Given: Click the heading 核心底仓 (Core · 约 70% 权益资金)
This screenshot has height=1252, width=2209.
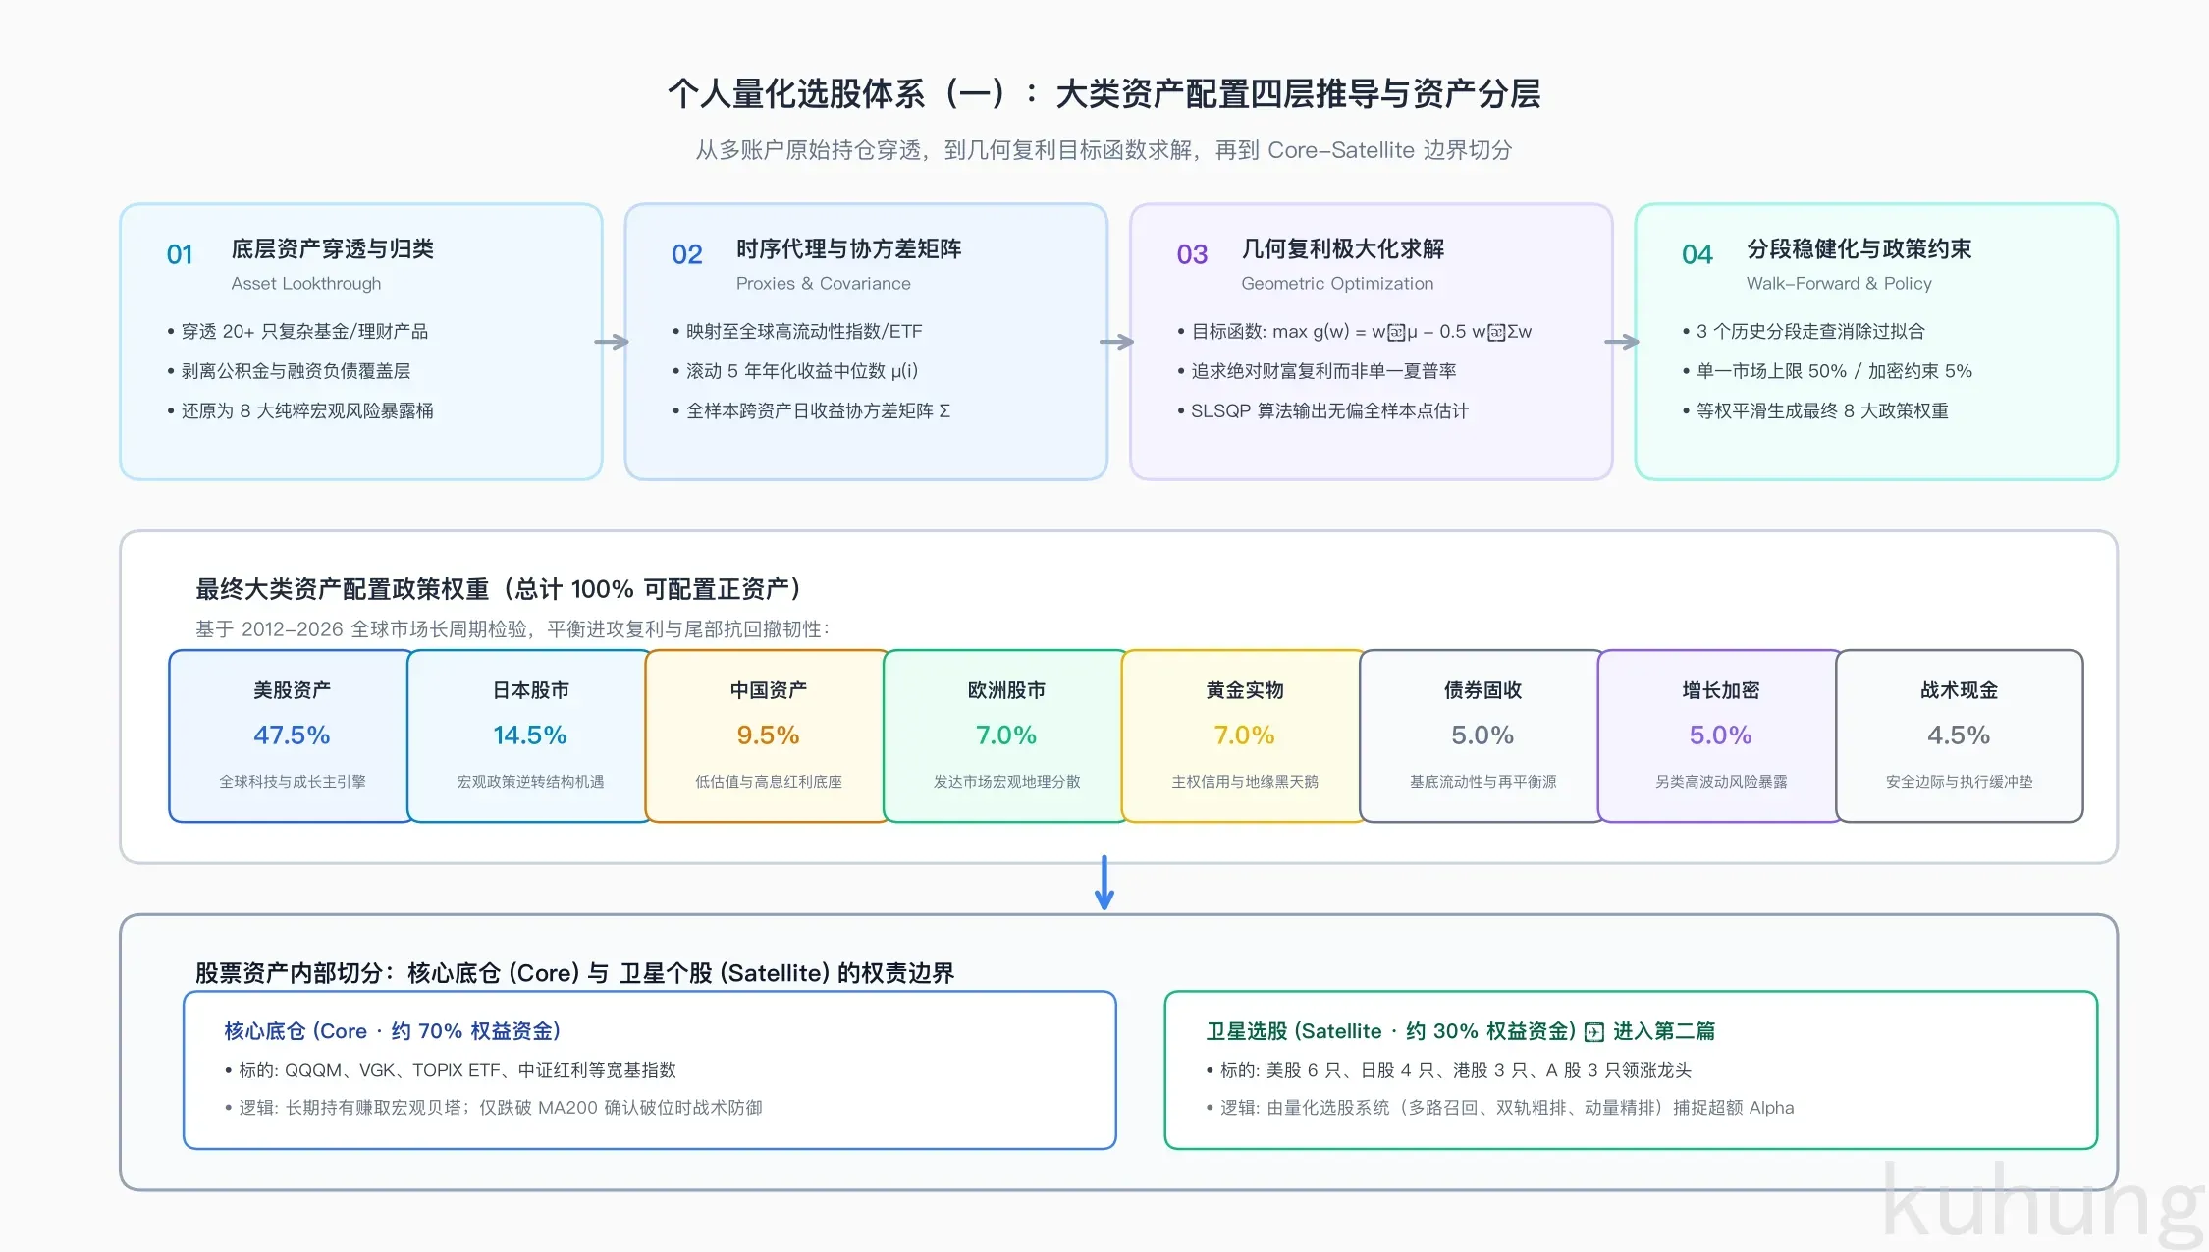Looking at the screenshot, I should tap(393, 1030).
